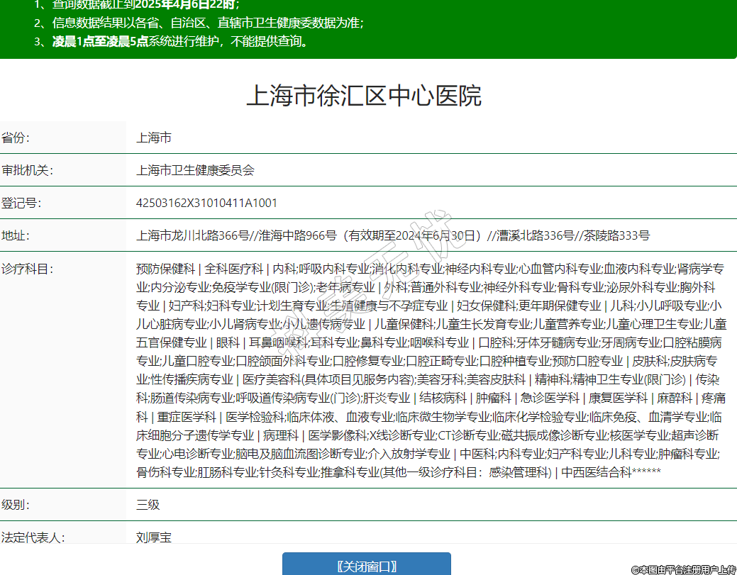Click the notice about 2025年4月6日22时 data cutoff

point(145,5)
